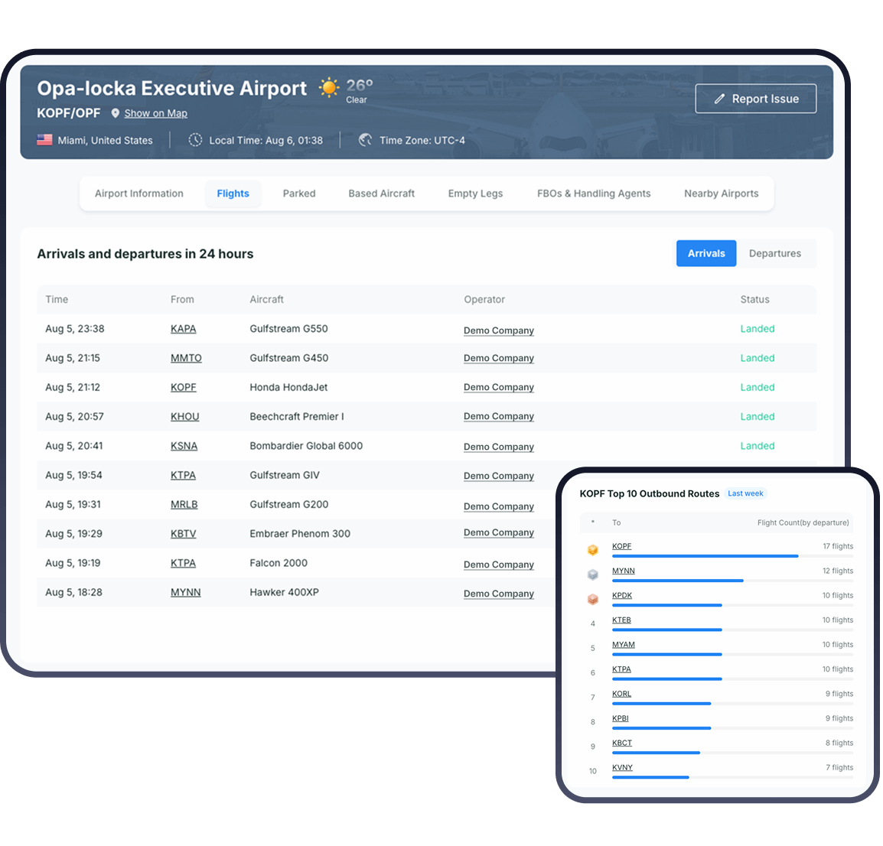Click the map pin icon beside Show on Map

click(x=116, y=113)
